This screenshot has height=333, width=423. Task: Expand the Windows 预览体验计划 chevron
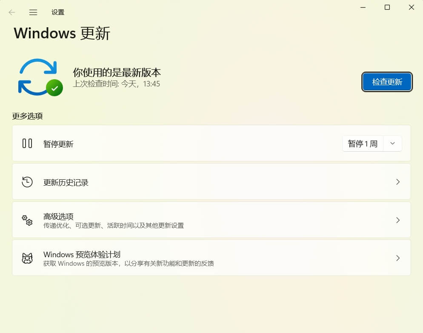click(397, 258)
